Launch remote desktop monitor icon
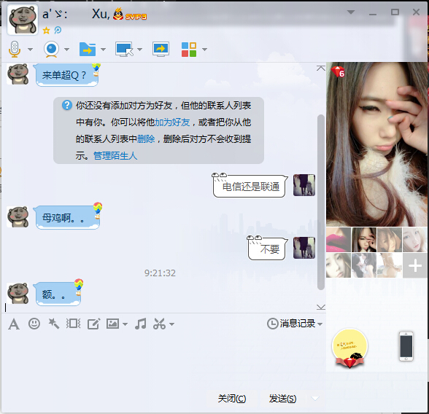Viewport: 429px width, 414px height. tap(124, 49)
